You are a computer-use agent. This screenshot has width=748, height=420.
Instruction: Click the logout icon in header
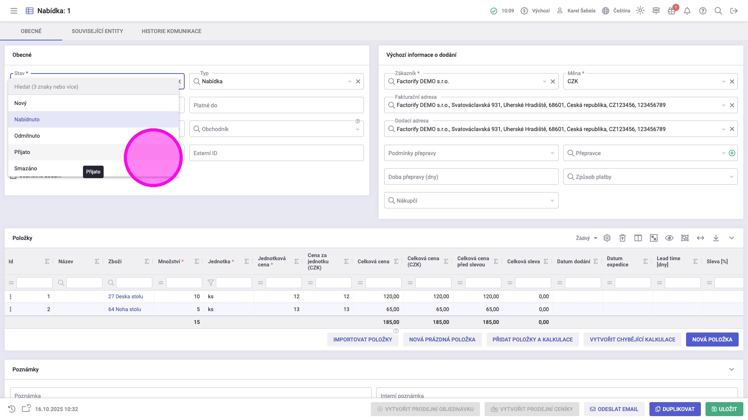[x=734, y=11]
